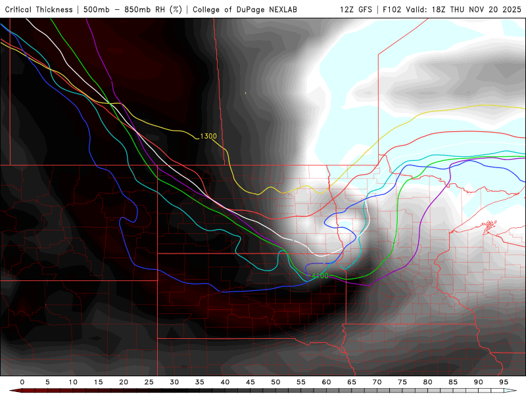
Task: Click the "50" value on the color scale
Action: (x=275, y=382)
